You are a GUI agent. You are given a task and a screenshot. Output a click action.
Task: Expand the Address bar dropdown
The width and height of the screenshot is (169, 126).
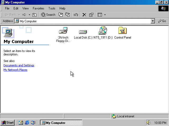click(x=153, y=21)
